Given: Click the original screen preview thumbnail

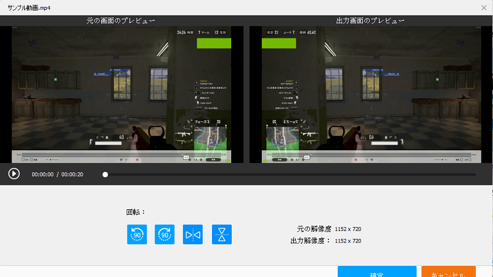Looking at the screenshot, I should tap(121, 95).
